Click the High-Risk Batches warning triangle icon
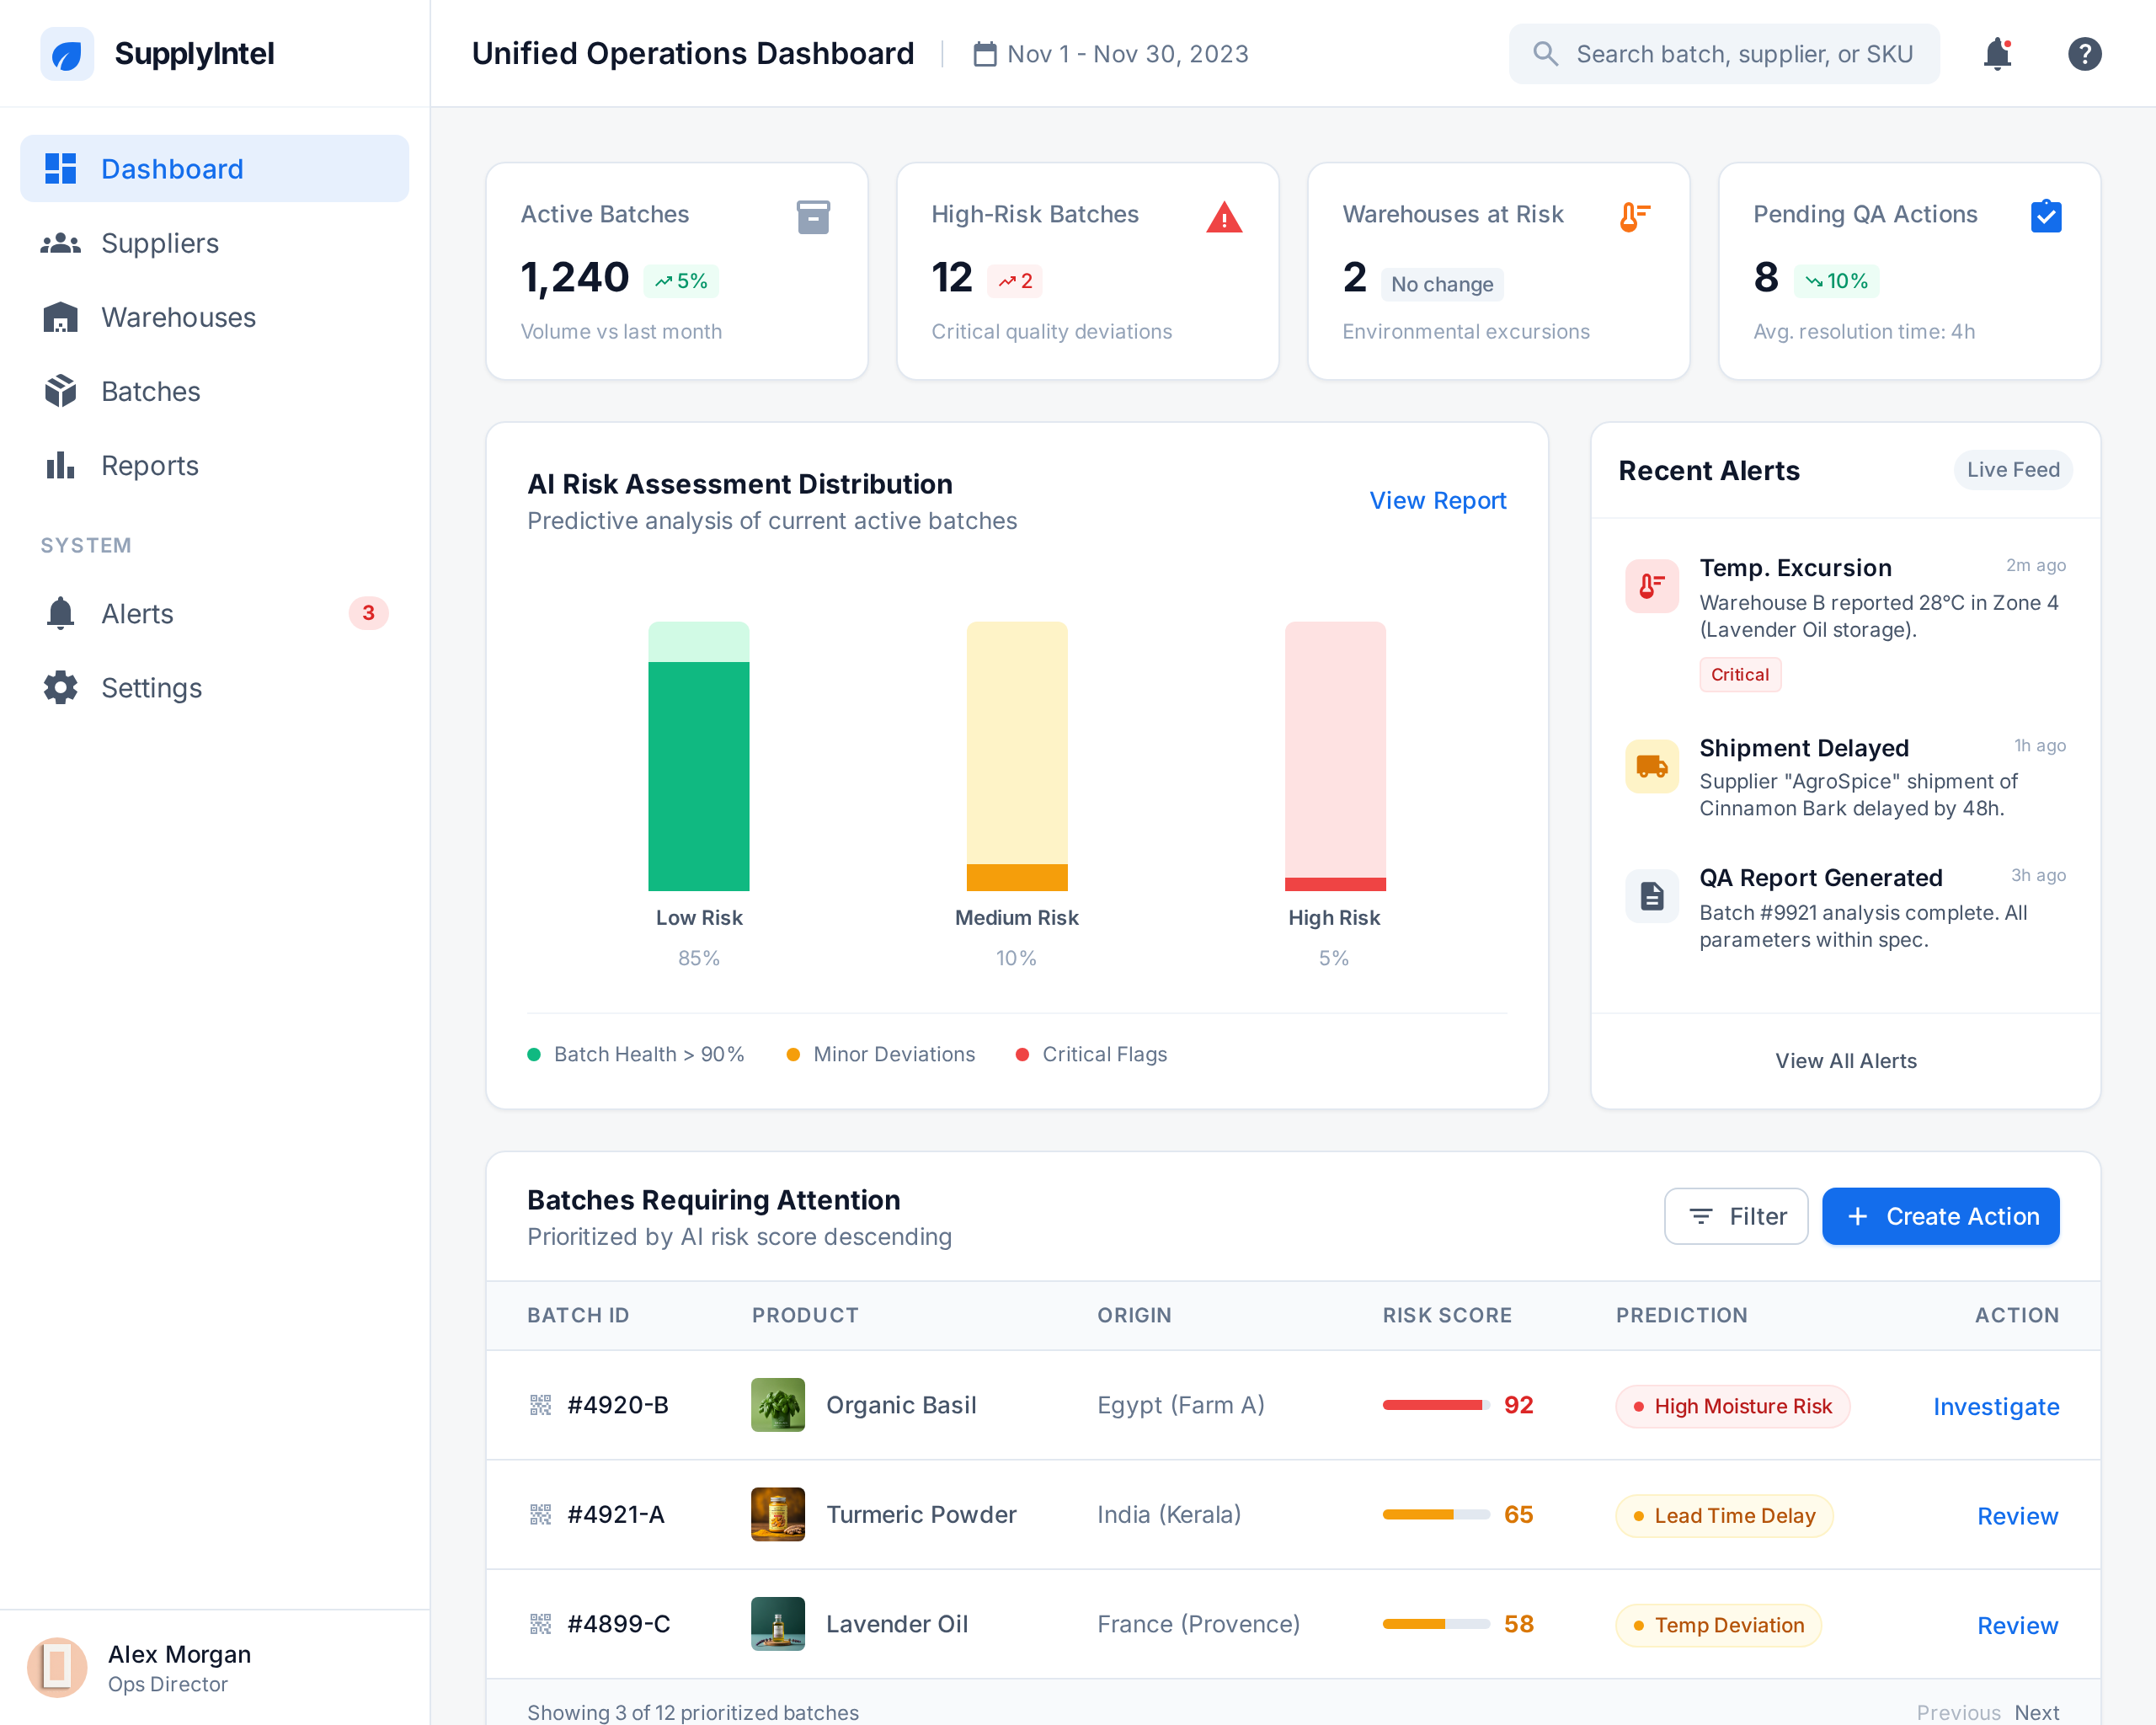 (x=1224, y=217)
